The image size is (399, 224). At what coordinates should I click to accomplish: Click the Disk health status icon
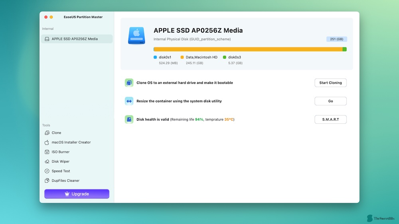129,119
